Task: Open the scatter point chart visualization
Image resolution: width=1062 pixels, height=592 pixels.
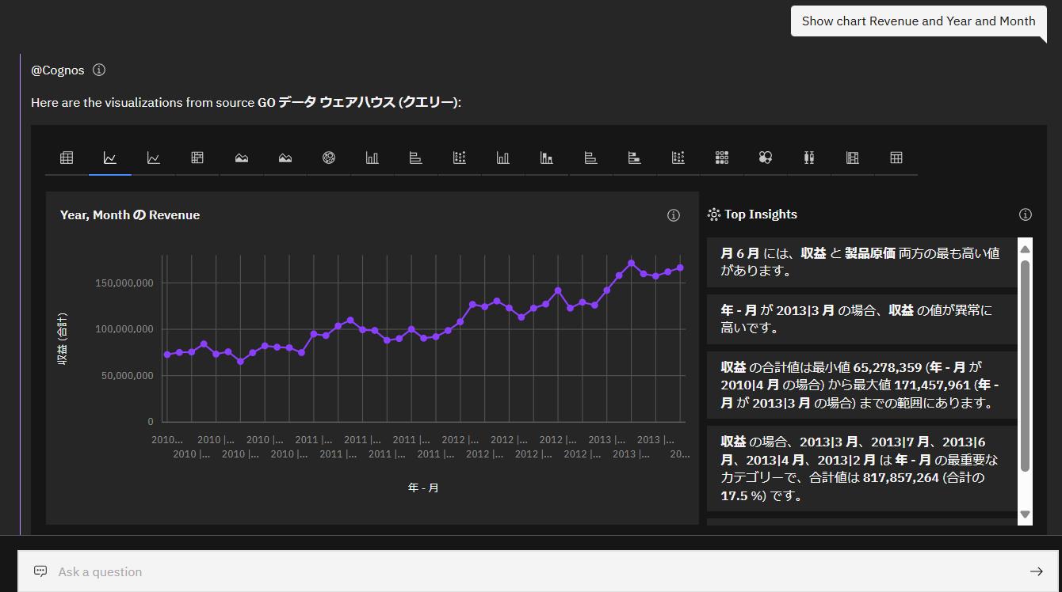Action: tap(678, 157)
